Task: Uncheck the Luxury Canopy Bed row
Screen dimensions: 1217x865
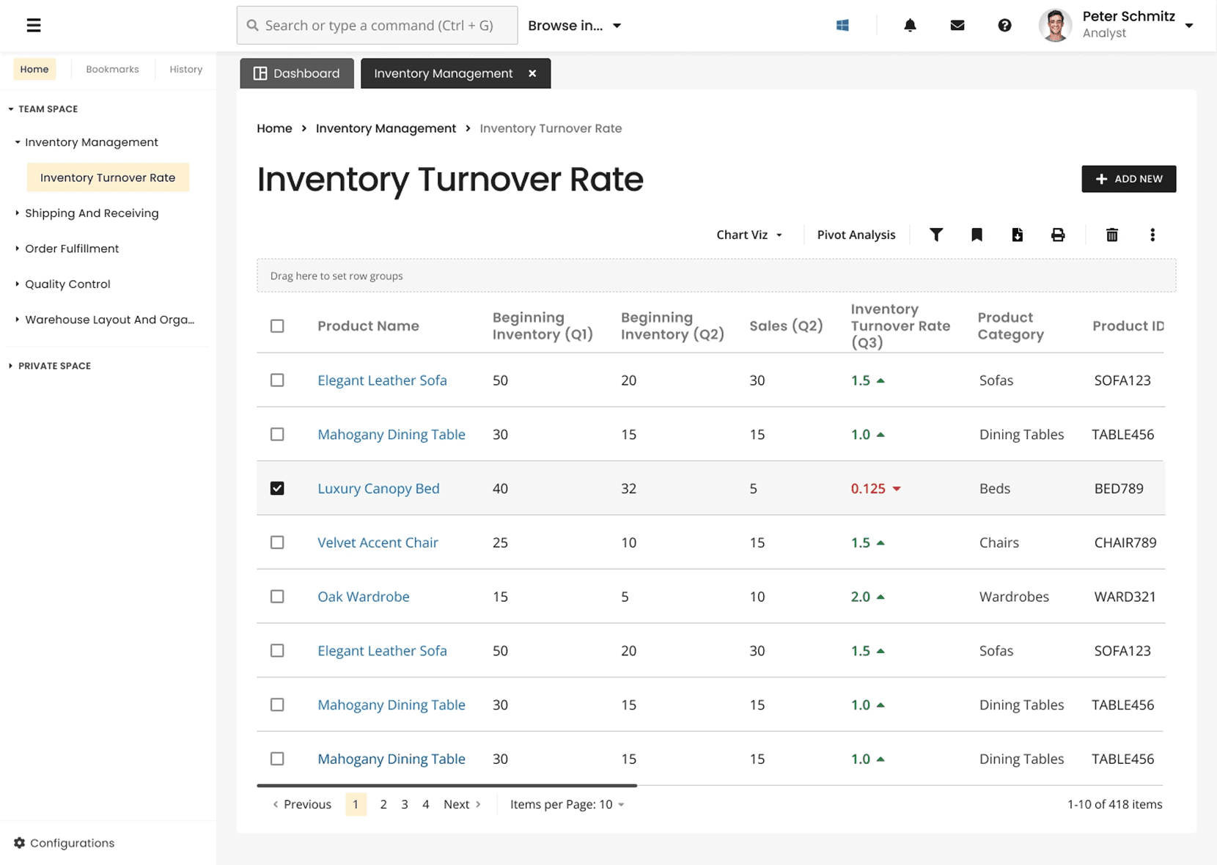Action: pos(277,488)
